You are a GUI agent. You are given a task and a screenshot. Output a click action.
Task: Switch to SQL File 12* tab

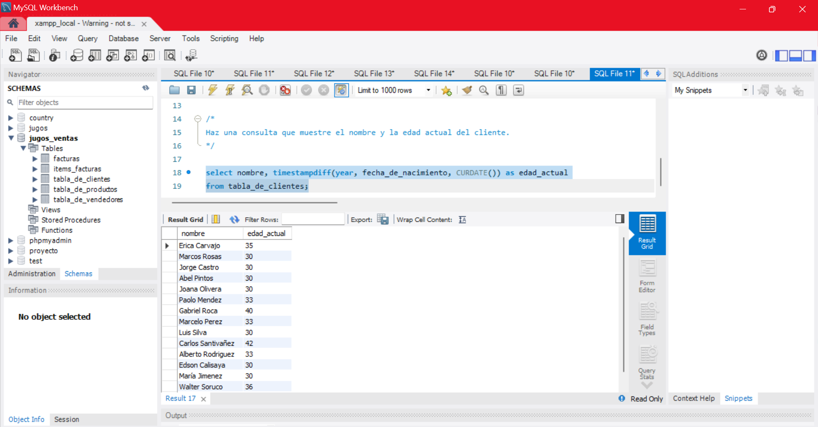pos(314,74)
